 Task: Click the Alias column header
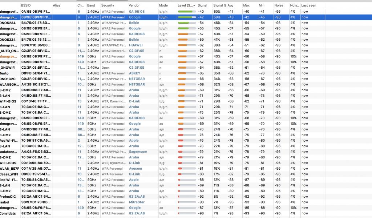point(57,5)
